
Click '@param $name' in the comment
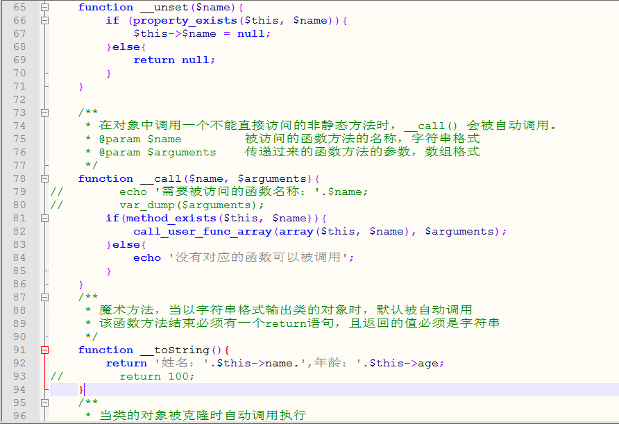point(140,139)
